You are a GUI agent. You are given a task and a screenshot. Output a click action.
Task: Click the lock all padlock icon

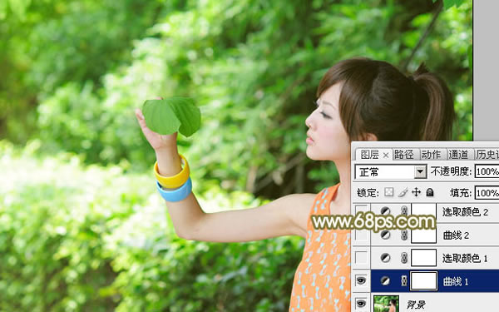[x=430, y=192]
